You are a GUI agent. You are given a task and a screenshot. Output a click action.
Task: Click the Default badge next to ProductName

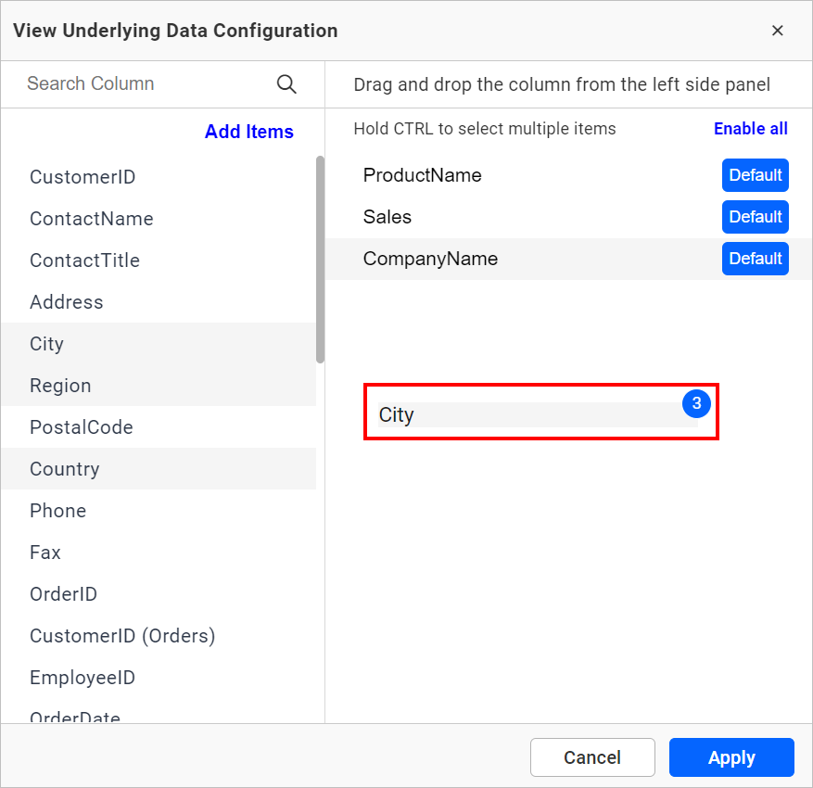[x=755, y=175]
